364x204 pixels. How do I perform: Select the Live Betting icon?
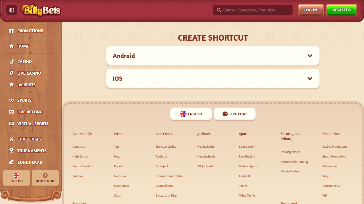click(11, 112)
